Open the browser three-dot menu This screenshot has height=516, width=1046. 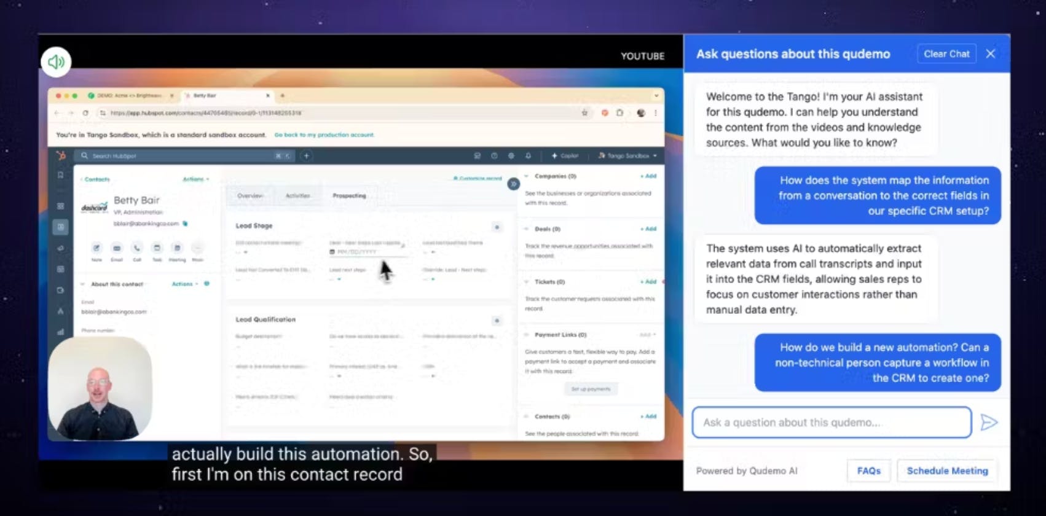tap(656, 113)
